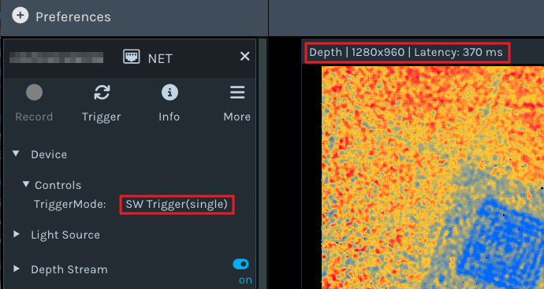Image resolution: width=544 pixels, height=289 pixels.
Task: Collapse the Controls subsection arrow
Action: point(26,184)
